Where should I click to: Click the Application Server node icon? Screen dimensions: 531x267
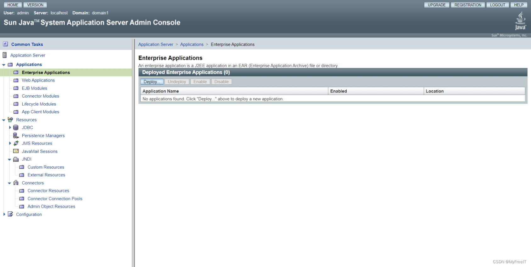click(5, 55)
